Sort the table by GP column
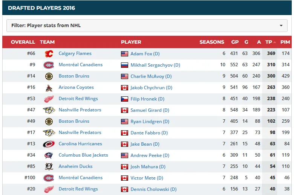 pos(235,42)
